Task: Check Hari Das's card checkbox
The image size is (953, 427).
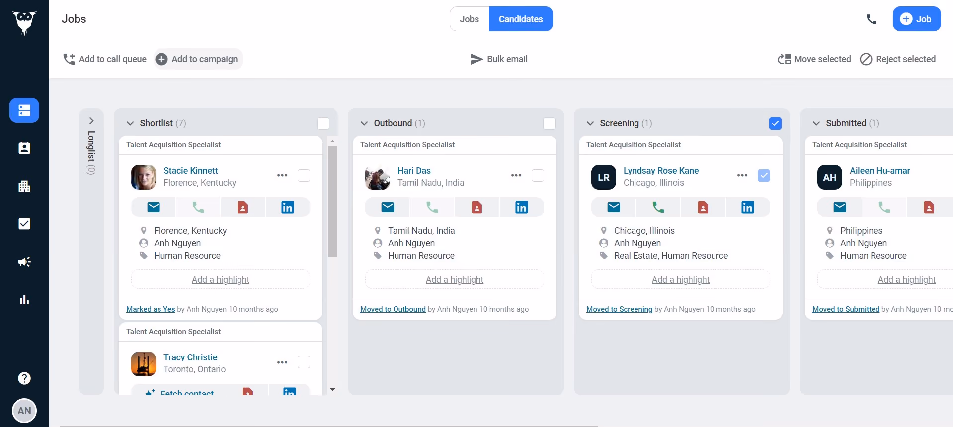Action: pyautogui.click(x=538, y=175)
